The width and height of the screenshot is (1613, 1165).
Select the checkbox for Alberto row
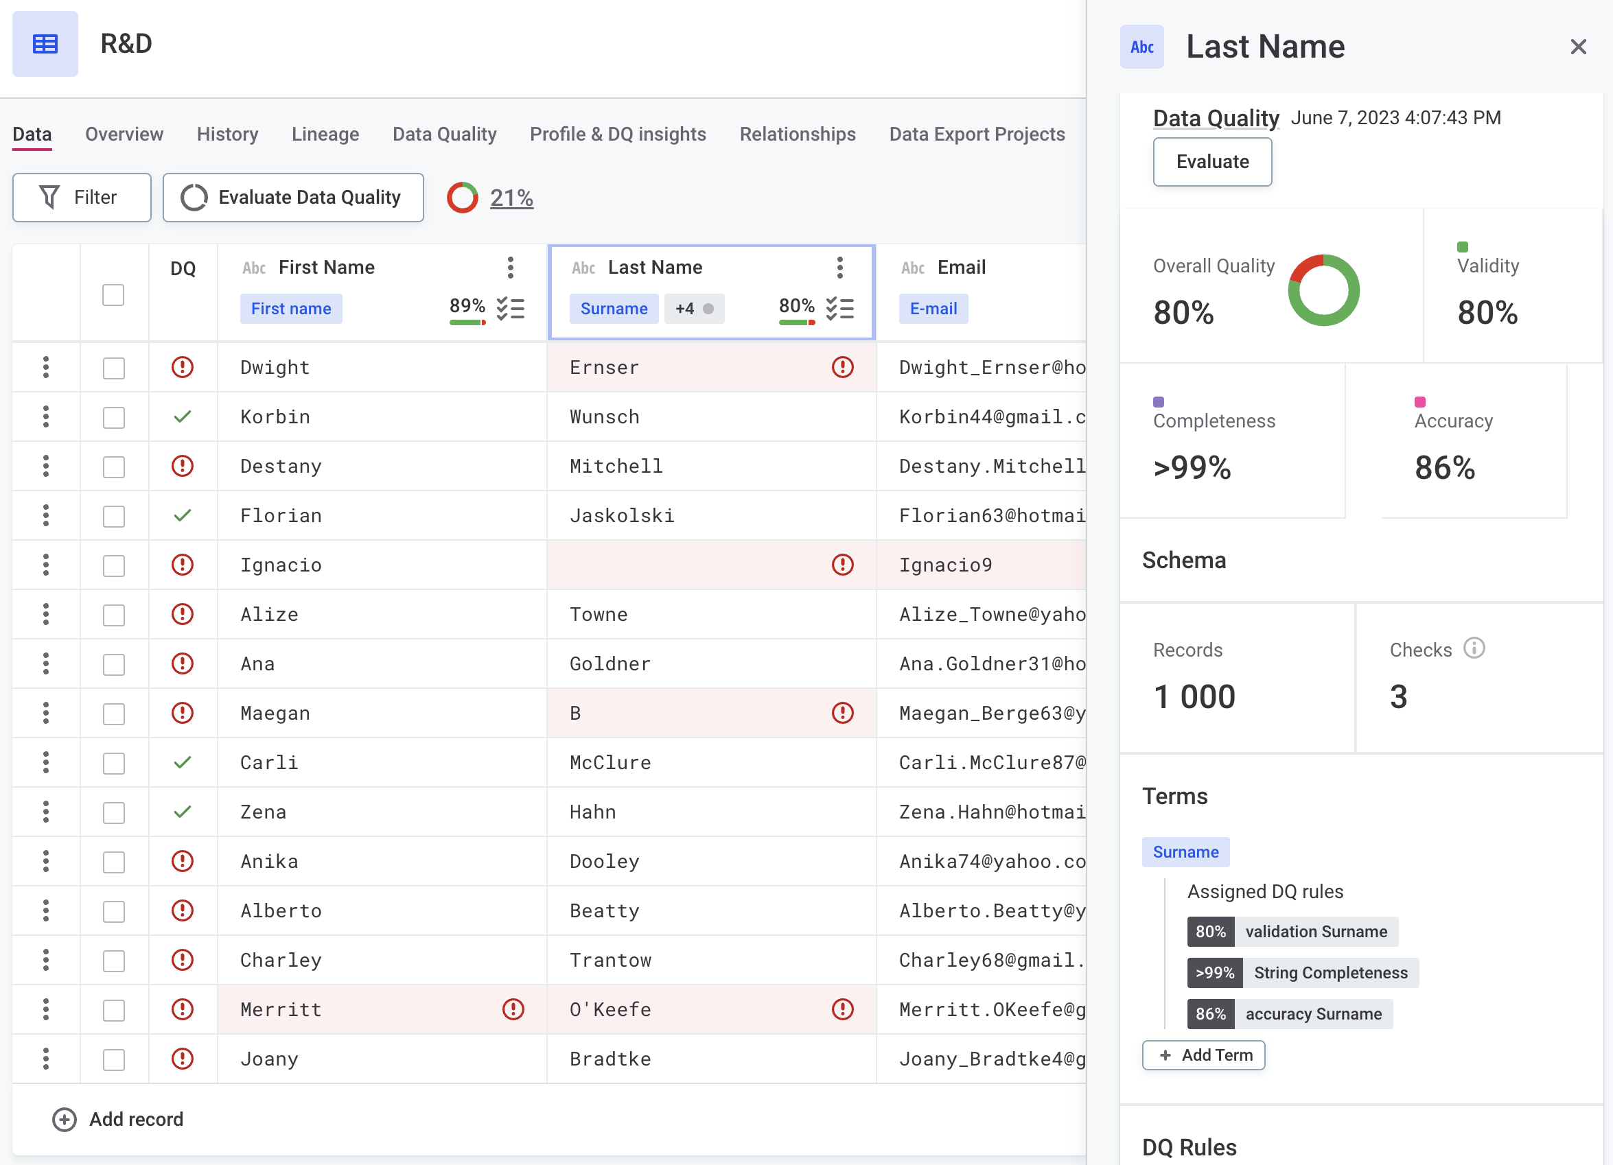click(x=114, y=911)
